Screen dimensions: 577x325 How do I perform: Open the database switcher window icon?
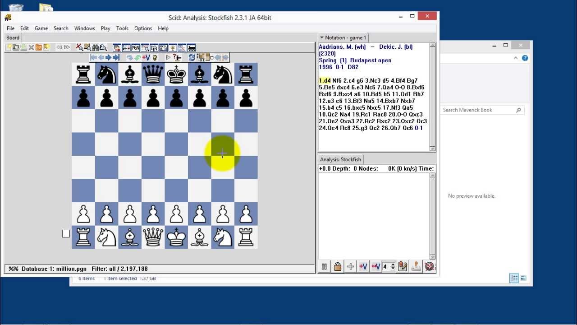pyautogui.click(x=117, y=47)
